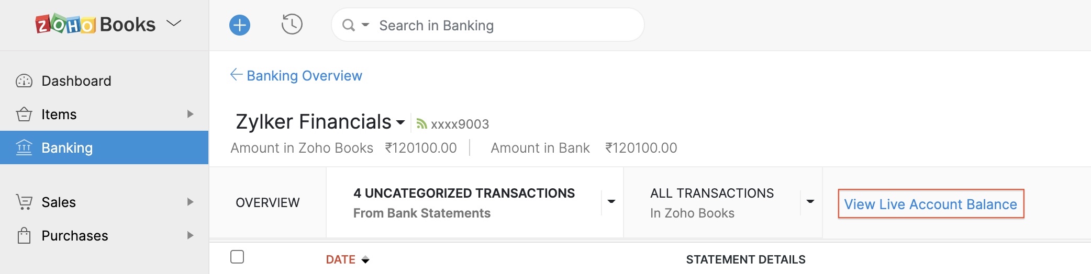Click the Zoho Books logo

tap(95, 25)
